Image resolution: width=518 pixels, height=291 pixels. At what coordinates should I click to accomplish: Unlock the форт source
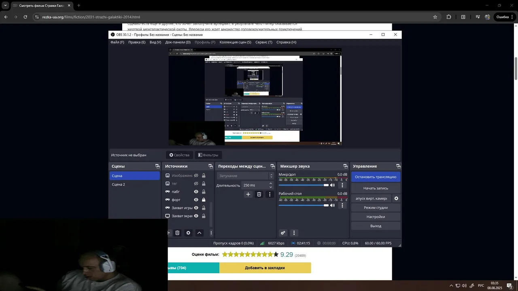pos(204,200)
